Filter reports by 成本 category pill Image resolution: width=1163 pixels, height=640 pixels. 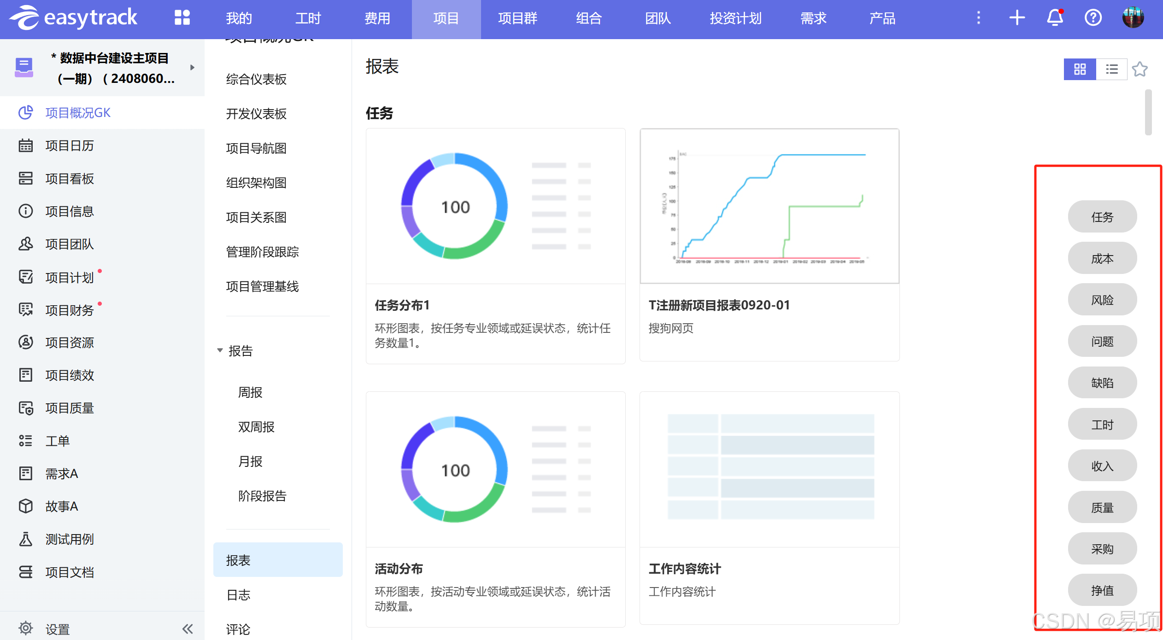[1102, 259]
